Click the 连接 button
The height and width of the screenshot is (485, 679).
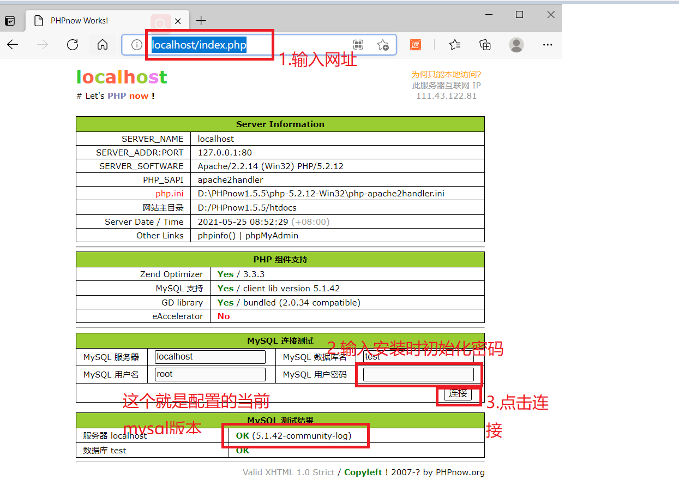pyautogui.click(x=458, y=393)
